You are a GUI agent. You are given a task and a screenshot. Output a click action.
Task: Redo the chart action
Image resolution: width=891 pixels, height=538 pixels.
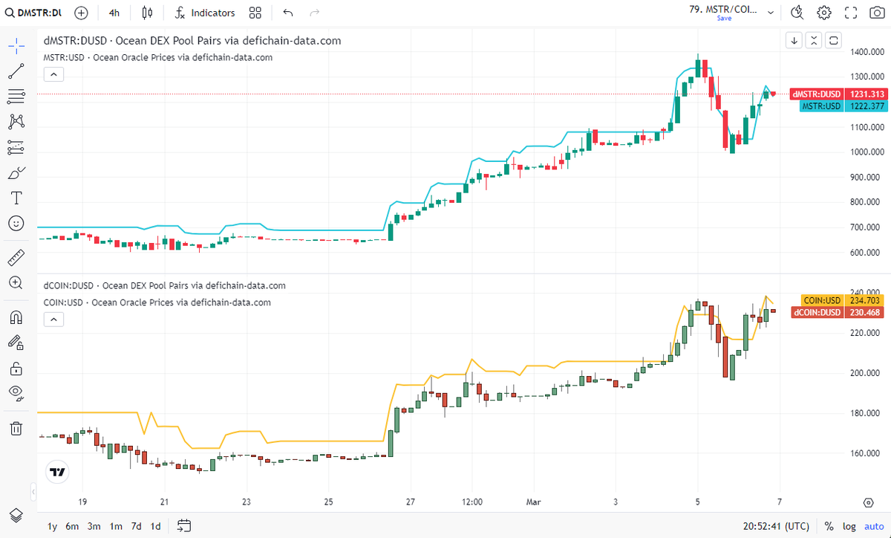315,13
